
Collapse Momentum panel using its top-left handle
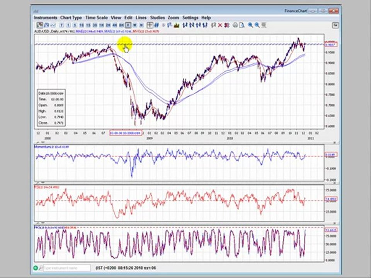(37, 142)
